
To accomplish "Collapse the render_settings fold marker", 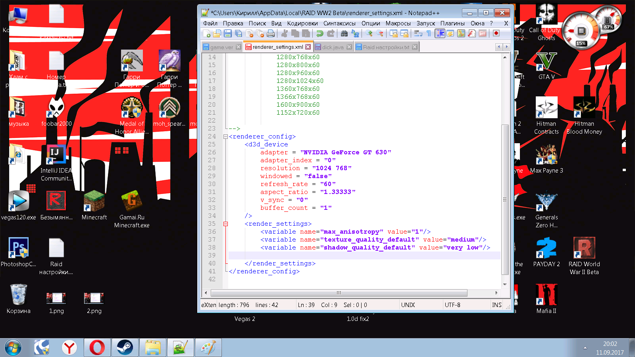I will (225, 224).
